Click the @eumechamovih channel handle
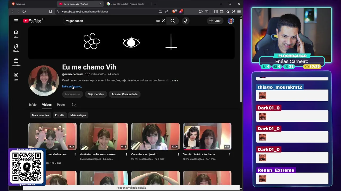Screen dimensions: 341x191 pos(72,74)
